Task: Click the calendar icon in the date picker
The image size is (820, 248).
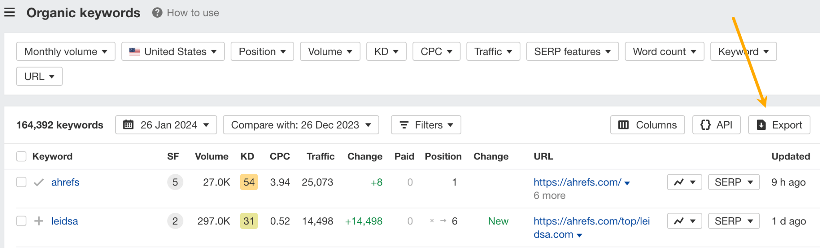Action: point(128,125)
